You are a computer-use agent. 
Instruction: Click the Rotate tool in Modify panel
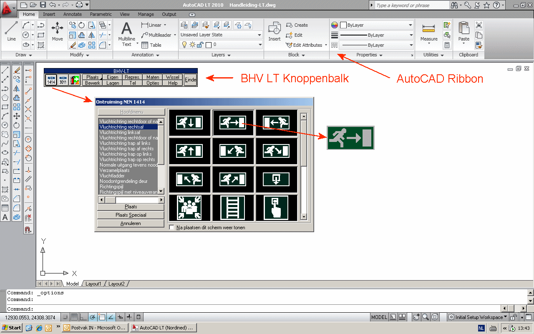[82, 25]
